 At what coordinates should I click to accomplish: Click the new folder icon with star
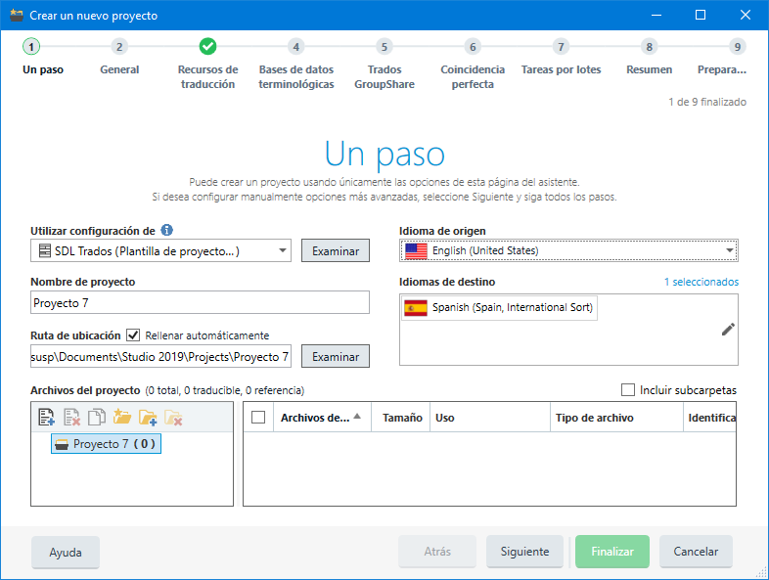[122, 418]
